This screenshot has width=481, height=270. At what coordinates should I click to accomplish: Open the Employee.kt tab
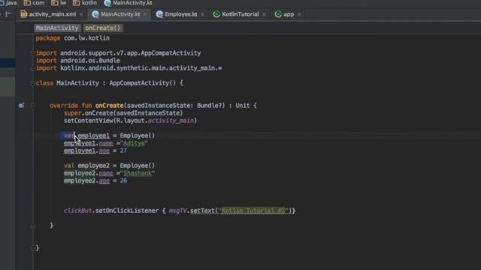pos(180,14)
